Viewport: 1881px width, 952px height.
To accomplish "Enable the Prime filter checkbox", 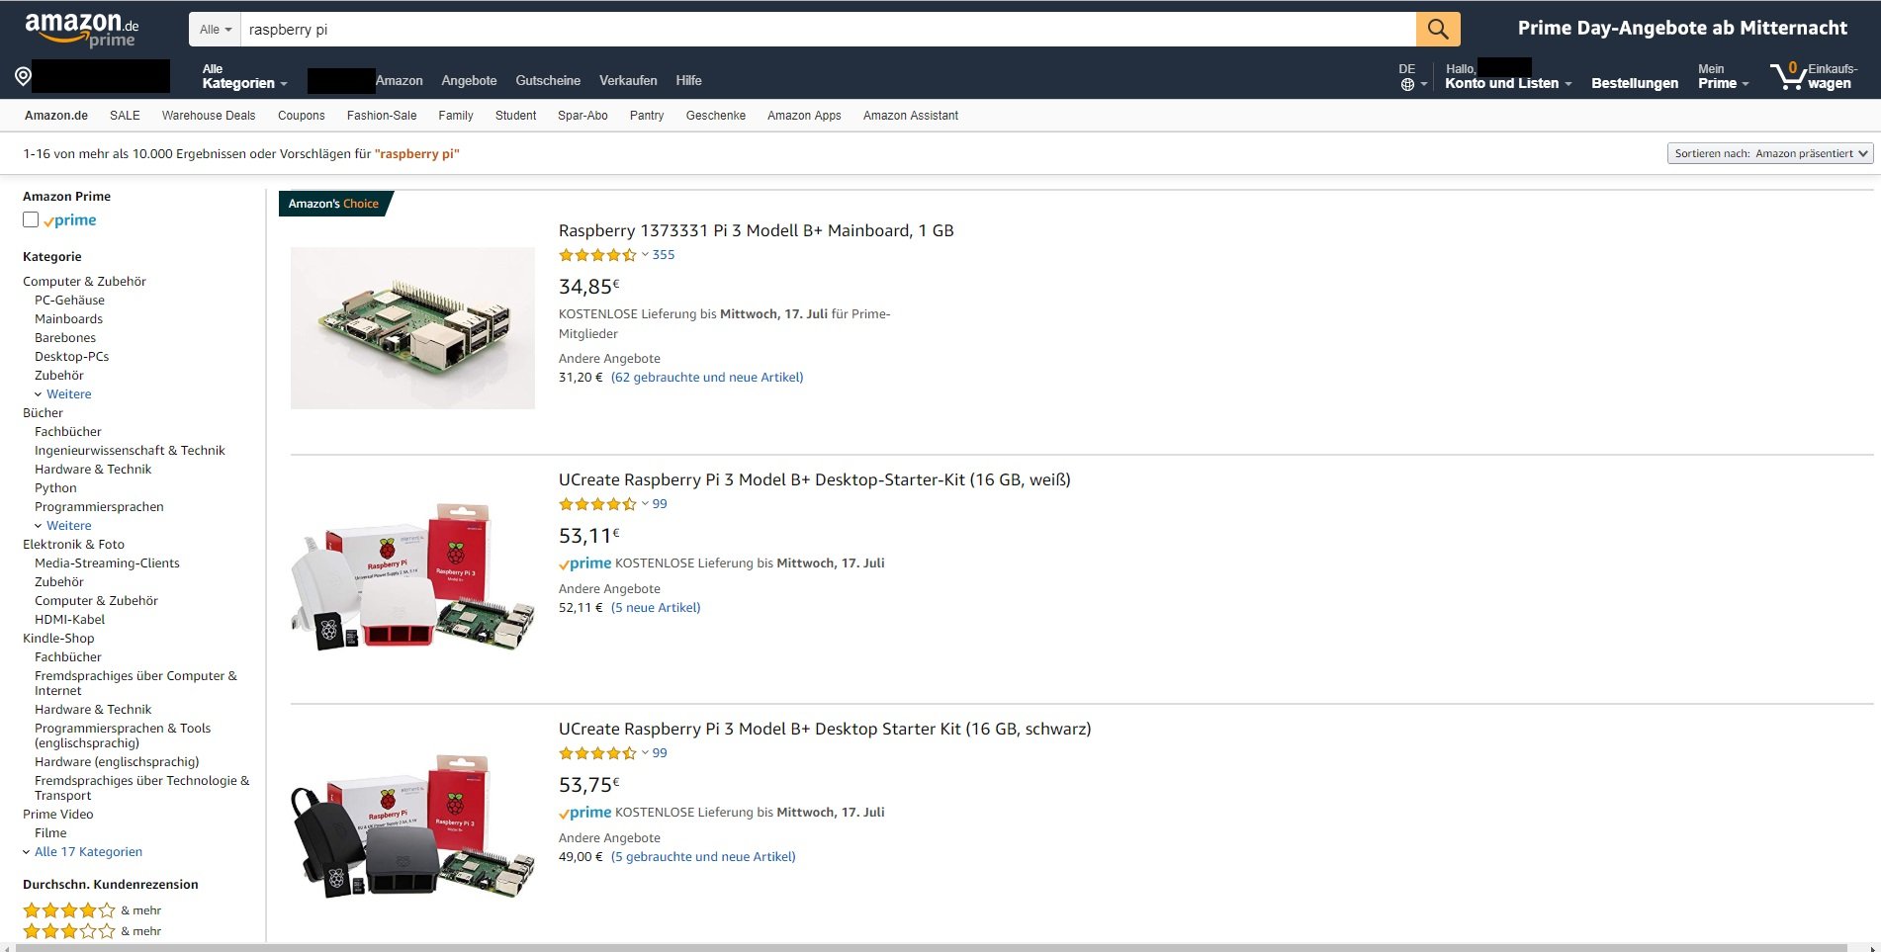I will 31,219.
